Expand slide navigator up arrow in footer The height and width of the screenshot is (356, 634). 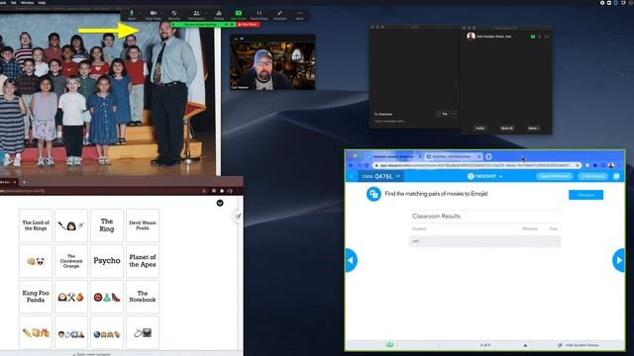pyautogui.click(x=525, y=345)
